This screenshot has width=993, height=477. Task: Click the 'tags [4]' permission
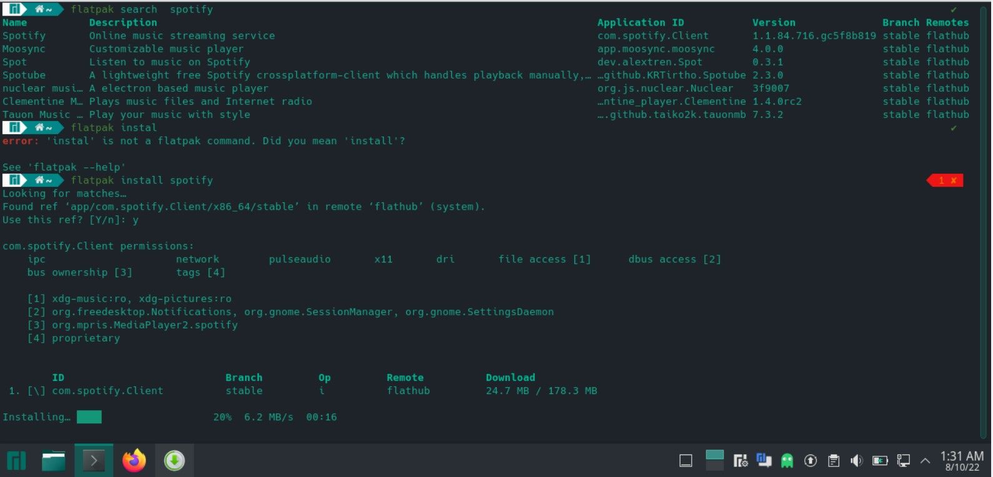coord(201,272)
